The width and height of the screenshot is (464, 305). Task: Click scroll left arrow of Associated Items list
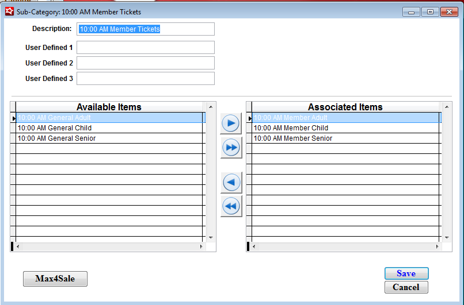click(254, 246)
